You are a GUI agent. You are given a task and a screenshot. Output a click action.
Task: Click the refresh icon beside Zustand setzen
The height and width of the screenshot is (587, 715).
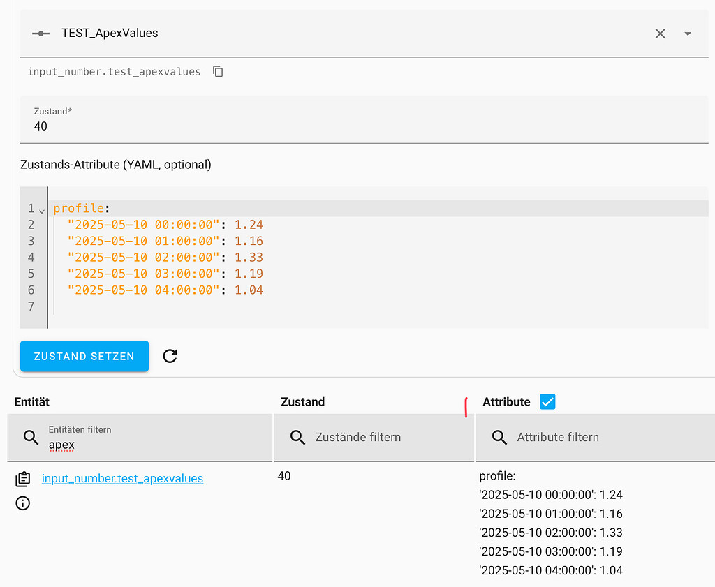pos(170,356)
